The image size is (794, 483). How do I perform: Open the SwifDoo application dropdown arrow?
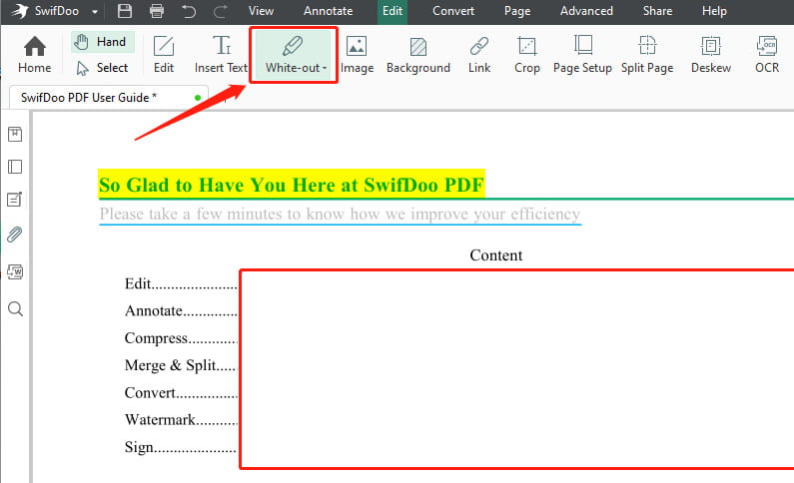click(95, 11)
